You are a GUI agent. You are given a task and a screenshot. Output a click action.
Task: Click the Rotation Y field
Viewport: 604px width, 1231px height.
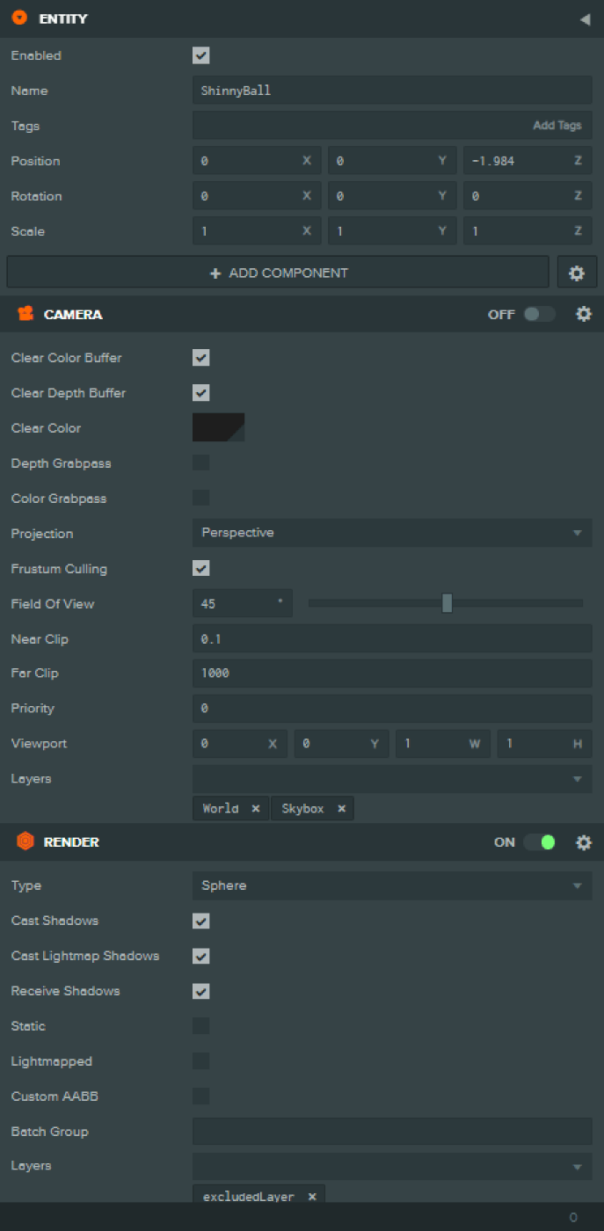coord(392,195)
